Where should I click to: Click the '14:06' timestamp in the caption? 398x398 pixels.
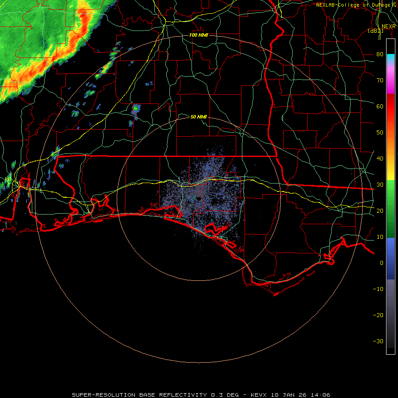[x=321, y=395]
